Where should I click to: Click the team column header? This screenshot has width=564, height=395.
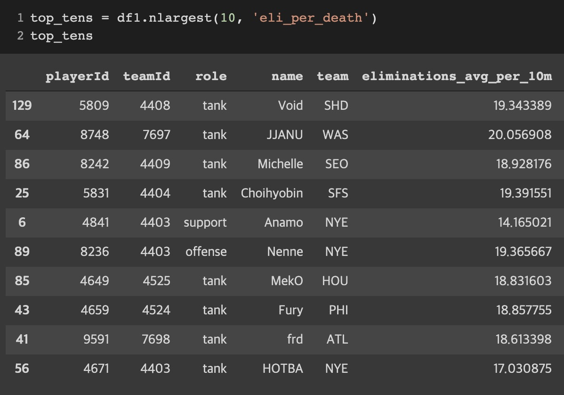click(x=333, y=76)
